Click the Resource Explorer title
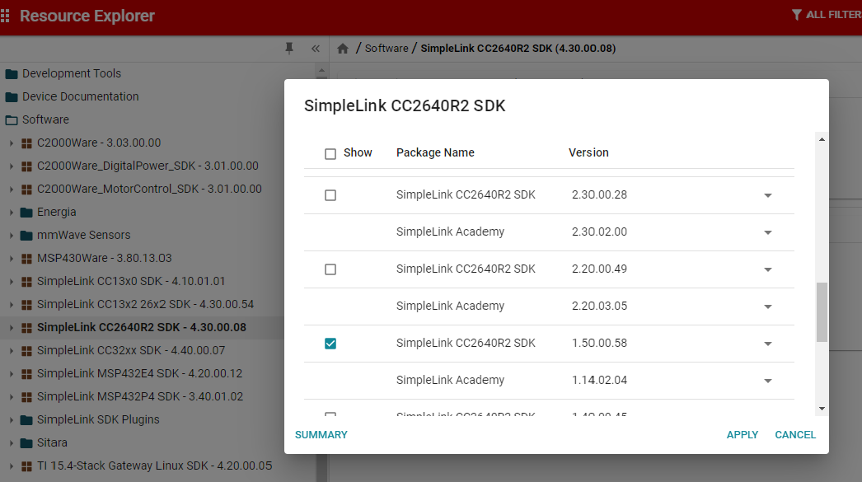Screen dimensions: 862x482 pyautogui.click(x=87, y=16)
